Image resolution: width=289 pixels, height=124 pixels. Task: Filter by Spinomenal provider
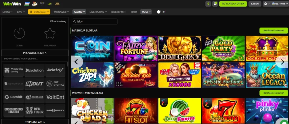point(14,83)
